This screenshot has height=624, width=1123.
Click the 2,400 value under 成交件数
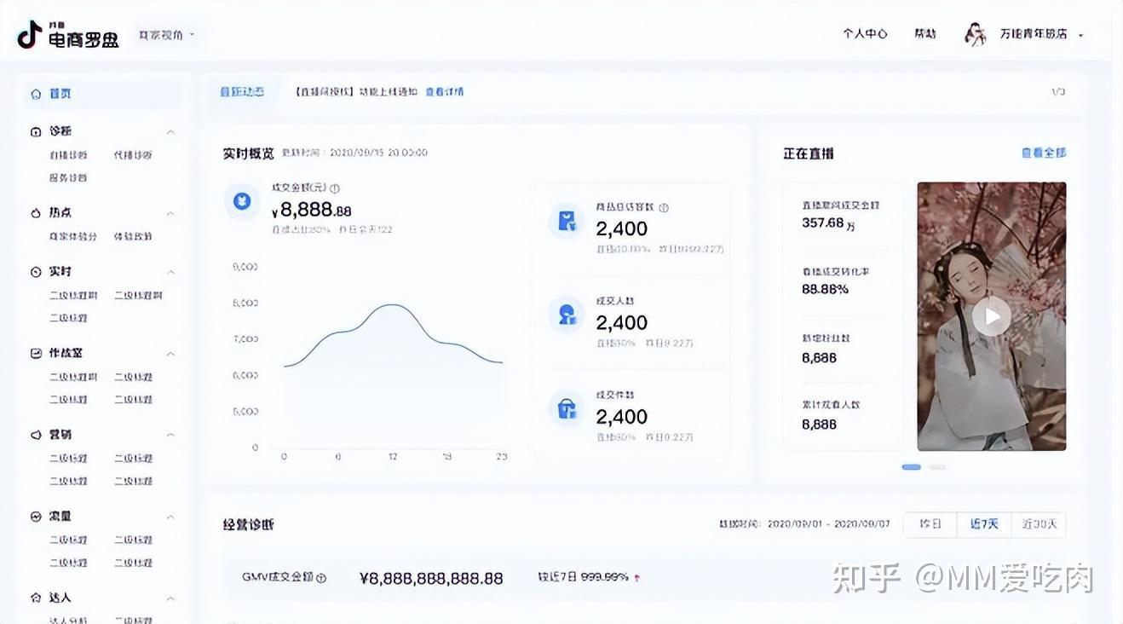(622, 417)
